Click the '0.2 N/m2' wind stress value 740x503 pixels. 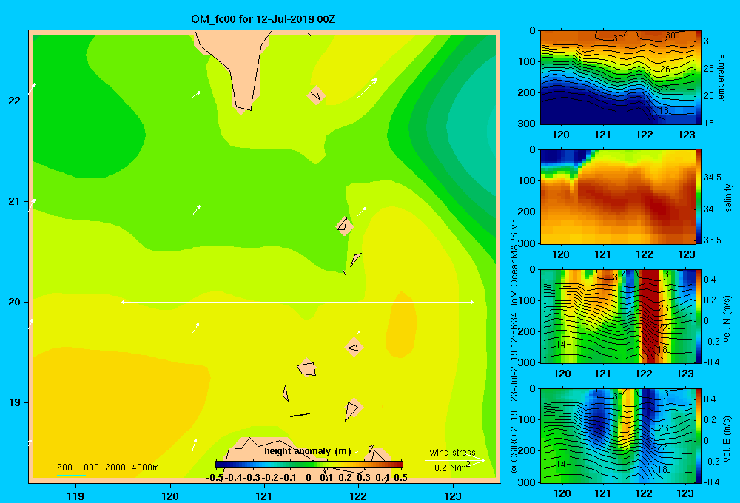[x=452, y=467]
